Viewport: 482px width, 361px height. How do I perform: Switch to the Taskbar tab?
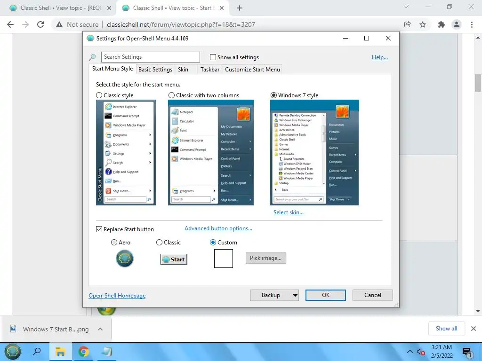pos(210,70)
